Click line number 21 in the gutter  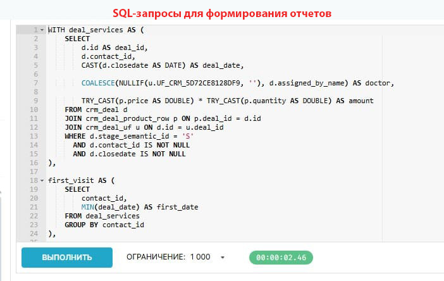[34, 207]
